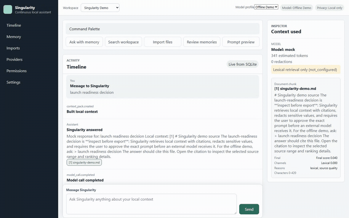This screenshot has width=349, height=218.
Task: Click 'Model: mock' text
Action: pos(283,50)
